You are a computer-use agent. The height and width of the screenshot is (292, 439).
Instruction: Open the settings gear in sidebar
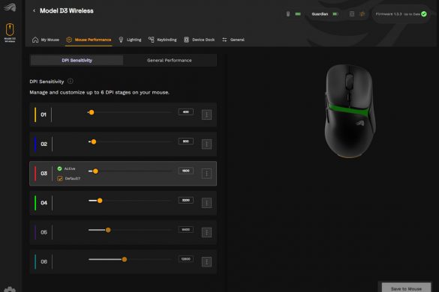click(x=10, y=290)
